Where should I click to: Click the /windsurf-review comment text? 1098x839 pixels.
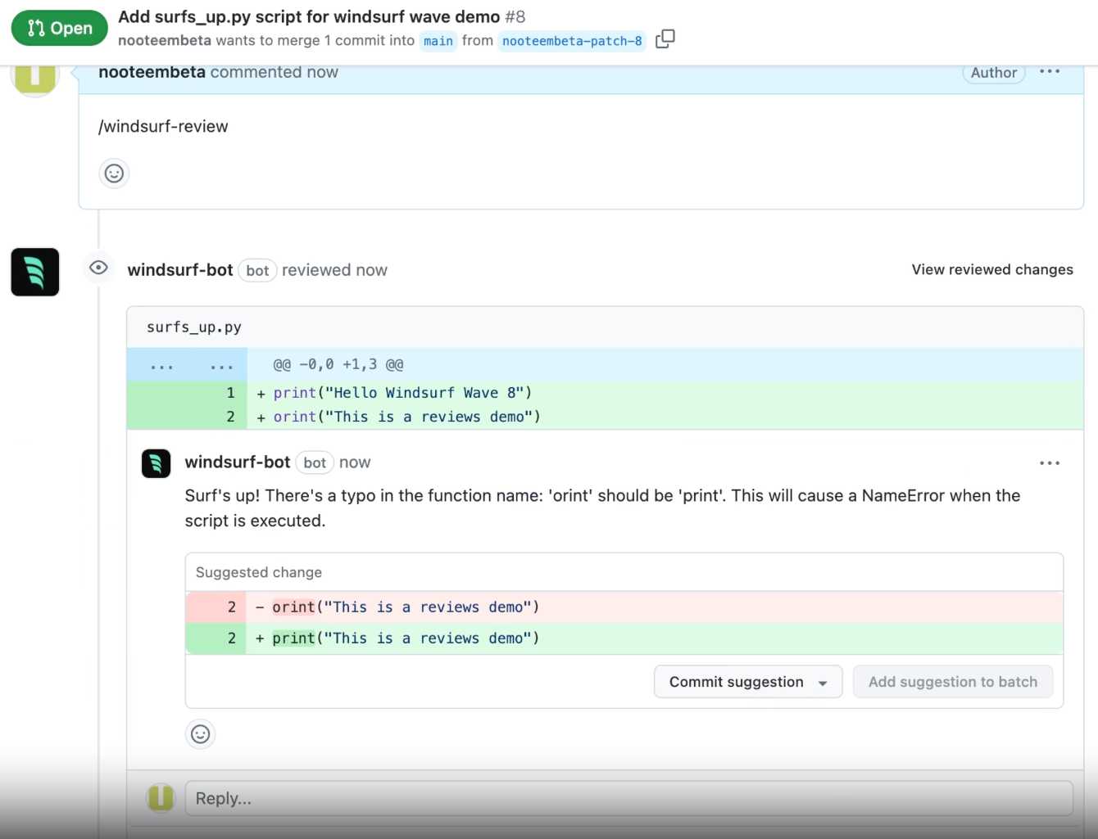(163, 126)
